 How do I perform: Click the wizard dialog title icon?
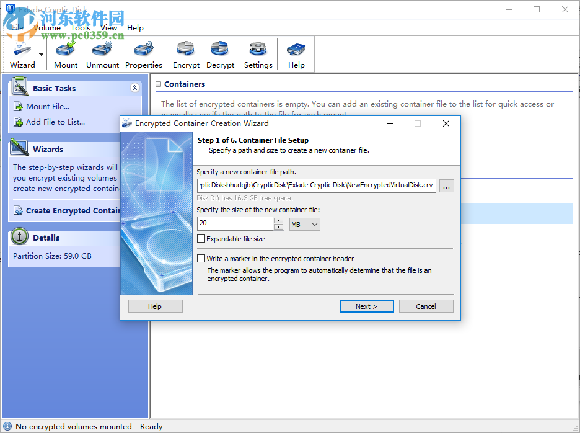(x=127, y=123)
